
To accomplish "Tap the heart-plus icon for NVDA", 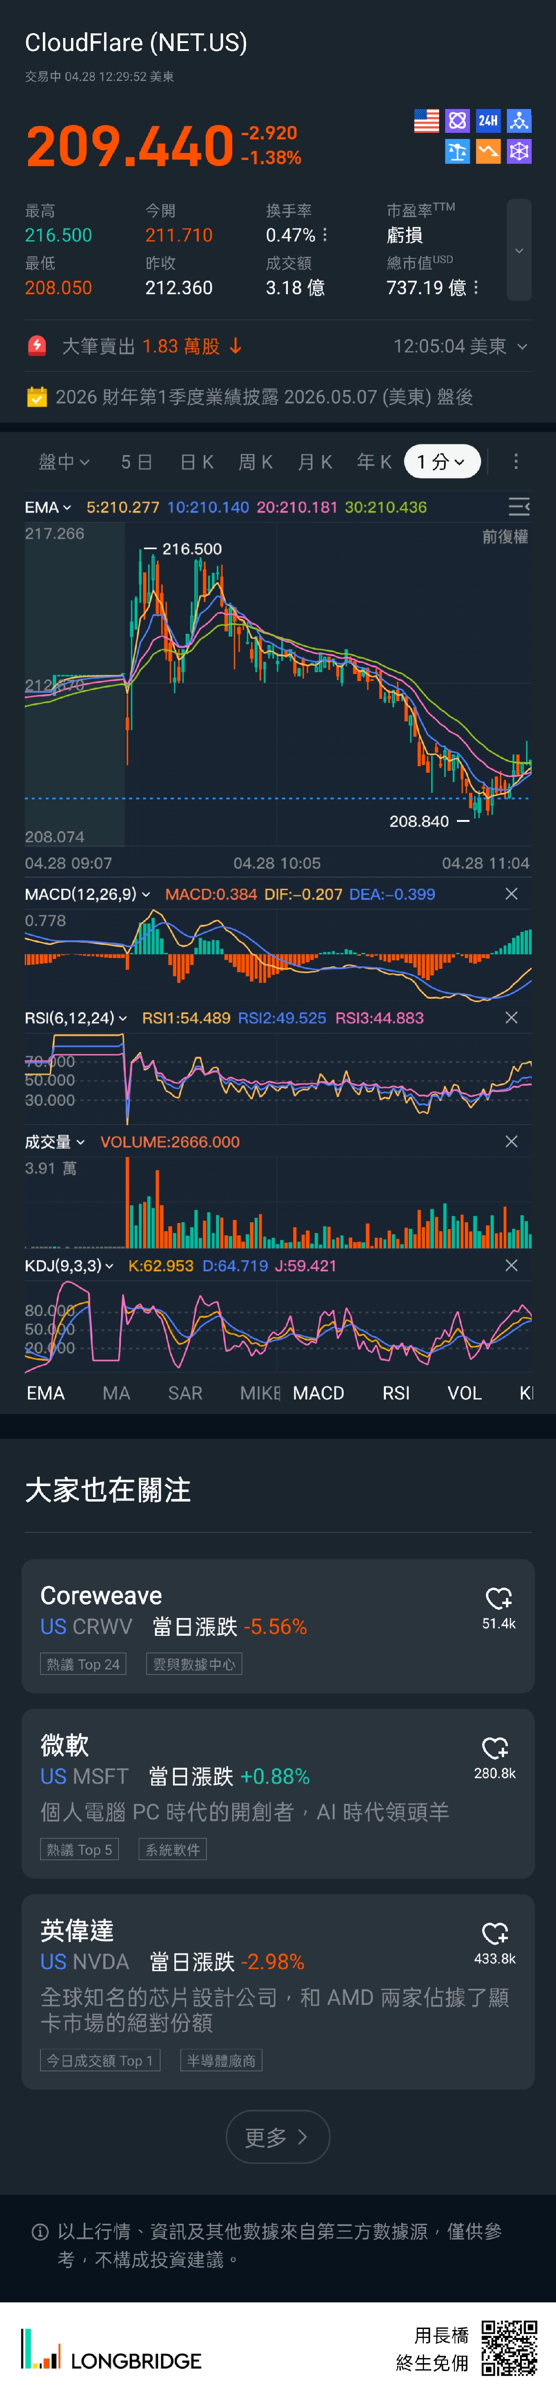I will [x=495, y=1934].
